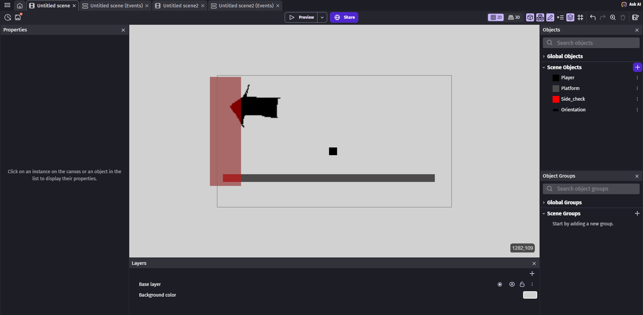Open the Preview dropdown arrow
643x315 pixels.
coord(322,17)
